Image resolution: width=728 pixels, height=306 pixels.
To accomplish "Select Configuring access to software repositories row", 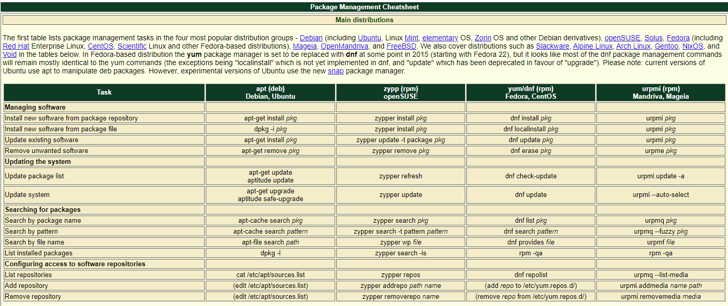I will tap(104, 264).
